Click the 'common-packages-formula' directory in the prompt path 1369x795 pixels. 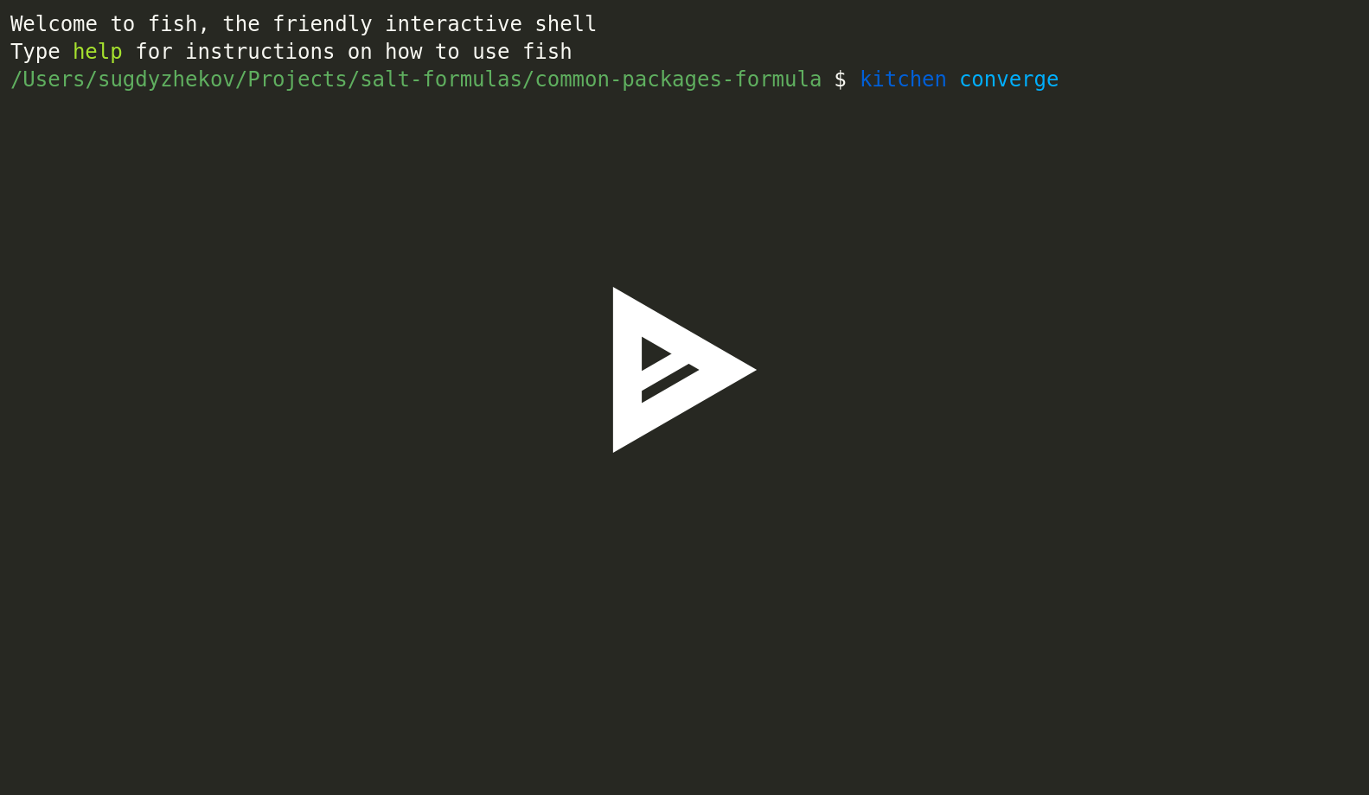(678, 79)
